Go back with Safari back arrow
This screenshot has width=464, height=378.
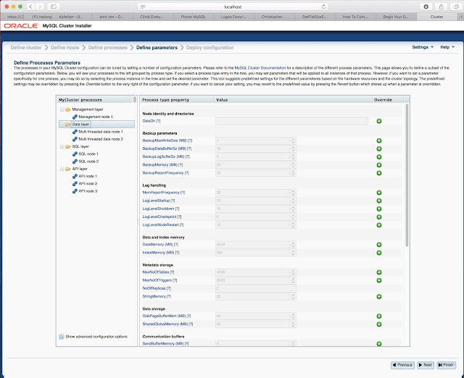point(30,7)
